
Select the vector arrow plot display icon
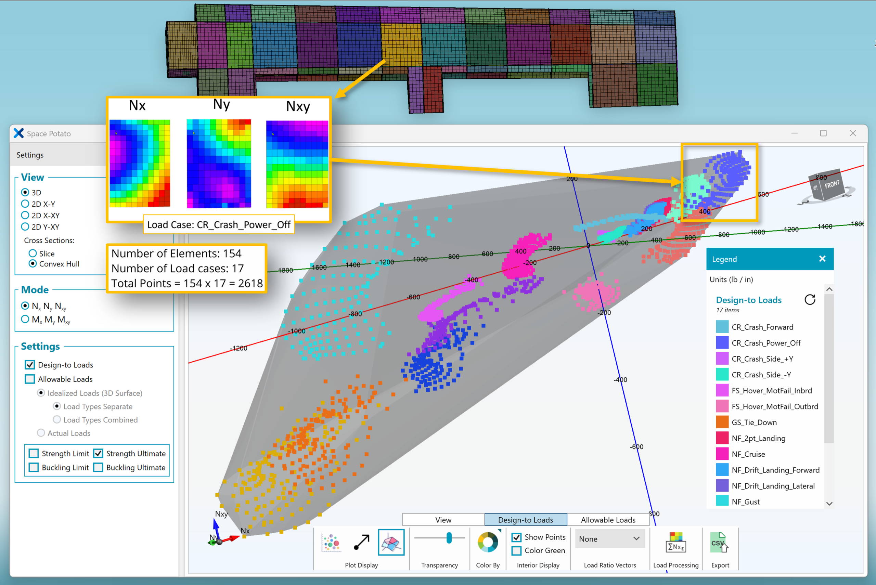[361, 543]
